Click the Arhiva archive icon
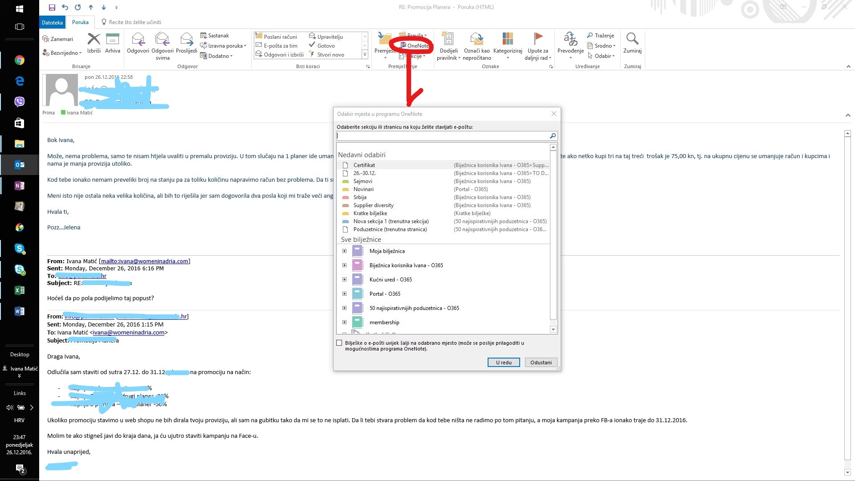Screen dimensions: 855x481 pyautogui.click(x=113, y=39)
